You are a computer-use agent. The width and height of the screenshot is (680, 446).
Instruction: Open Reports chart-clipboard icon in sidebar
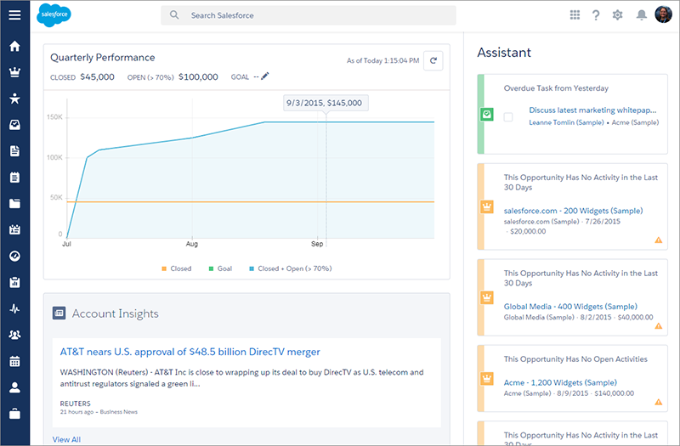click(14, 283)
